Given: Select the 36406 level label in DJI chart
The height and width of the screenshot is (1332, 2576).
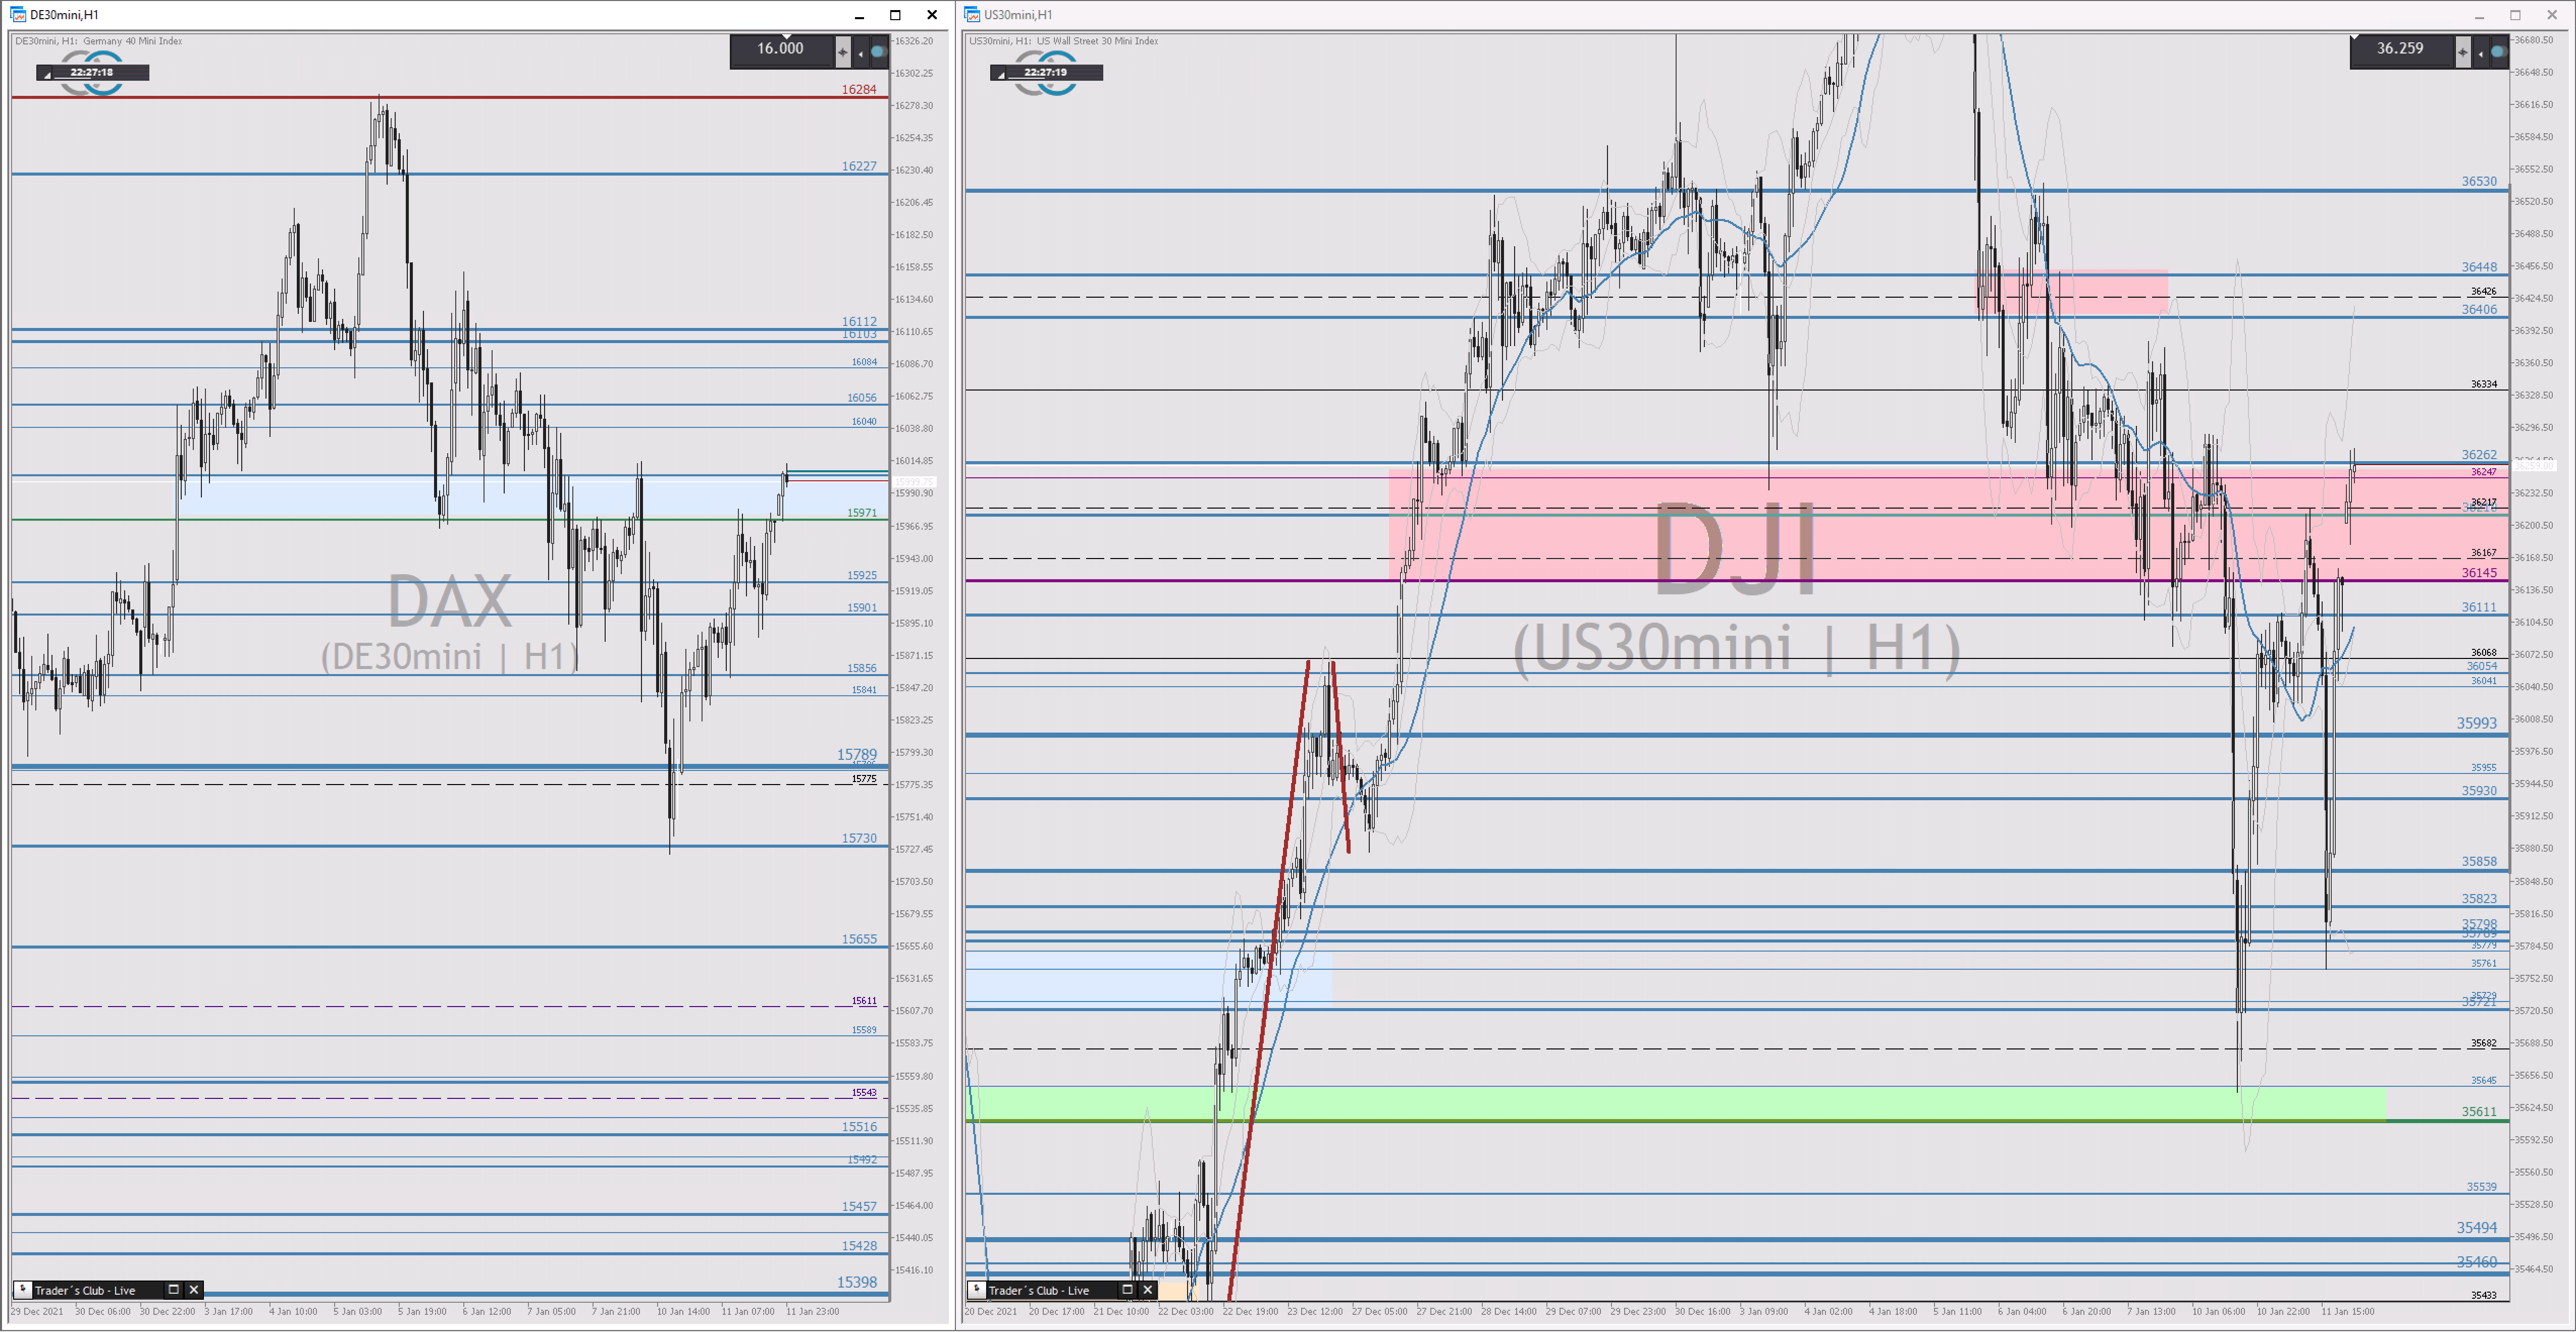Looking at the screenshot, I should [2479, 309].
